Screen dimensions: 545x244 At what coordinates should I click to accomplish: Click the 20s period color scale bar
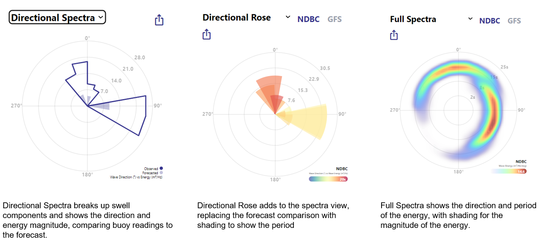pyautogui.click(x=328, y=179)
